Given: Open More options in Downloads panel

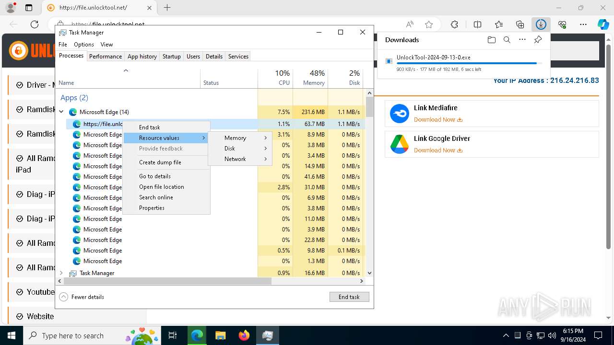Looking at the screenshot, I should [522, 40].
